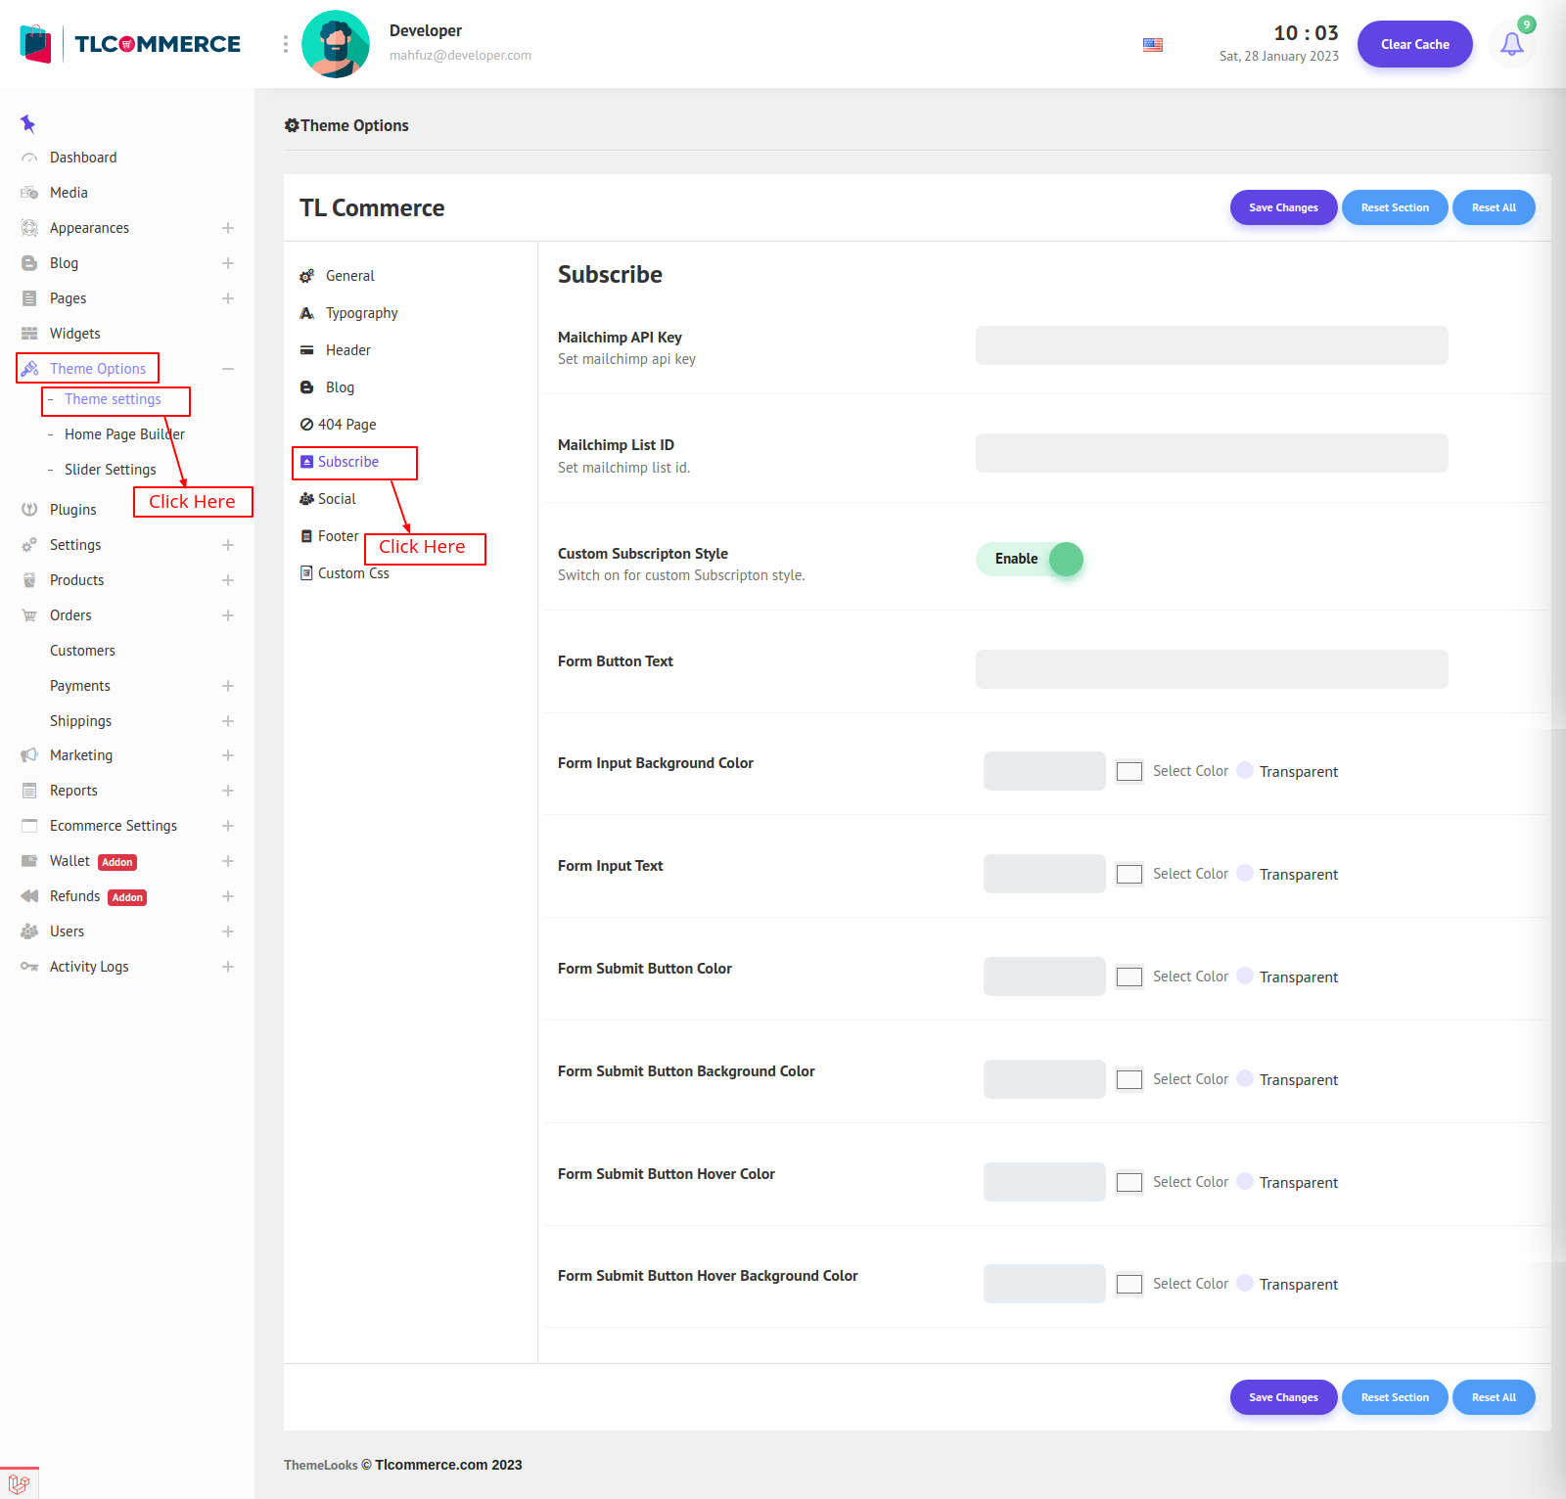
Task: Collapse the Theme Options sidebar section
Action: 227,369
